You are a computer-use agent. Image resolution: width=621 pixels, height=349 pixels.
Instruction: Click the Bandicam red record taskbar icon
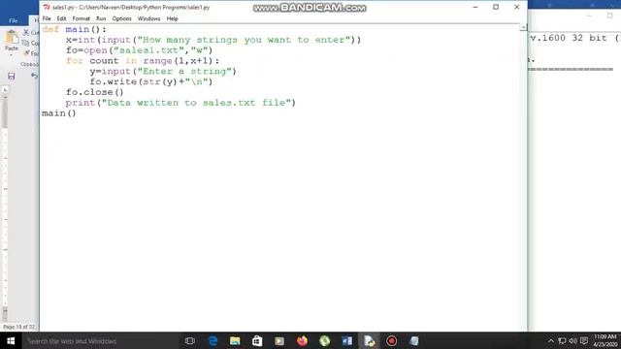(392, 340)
